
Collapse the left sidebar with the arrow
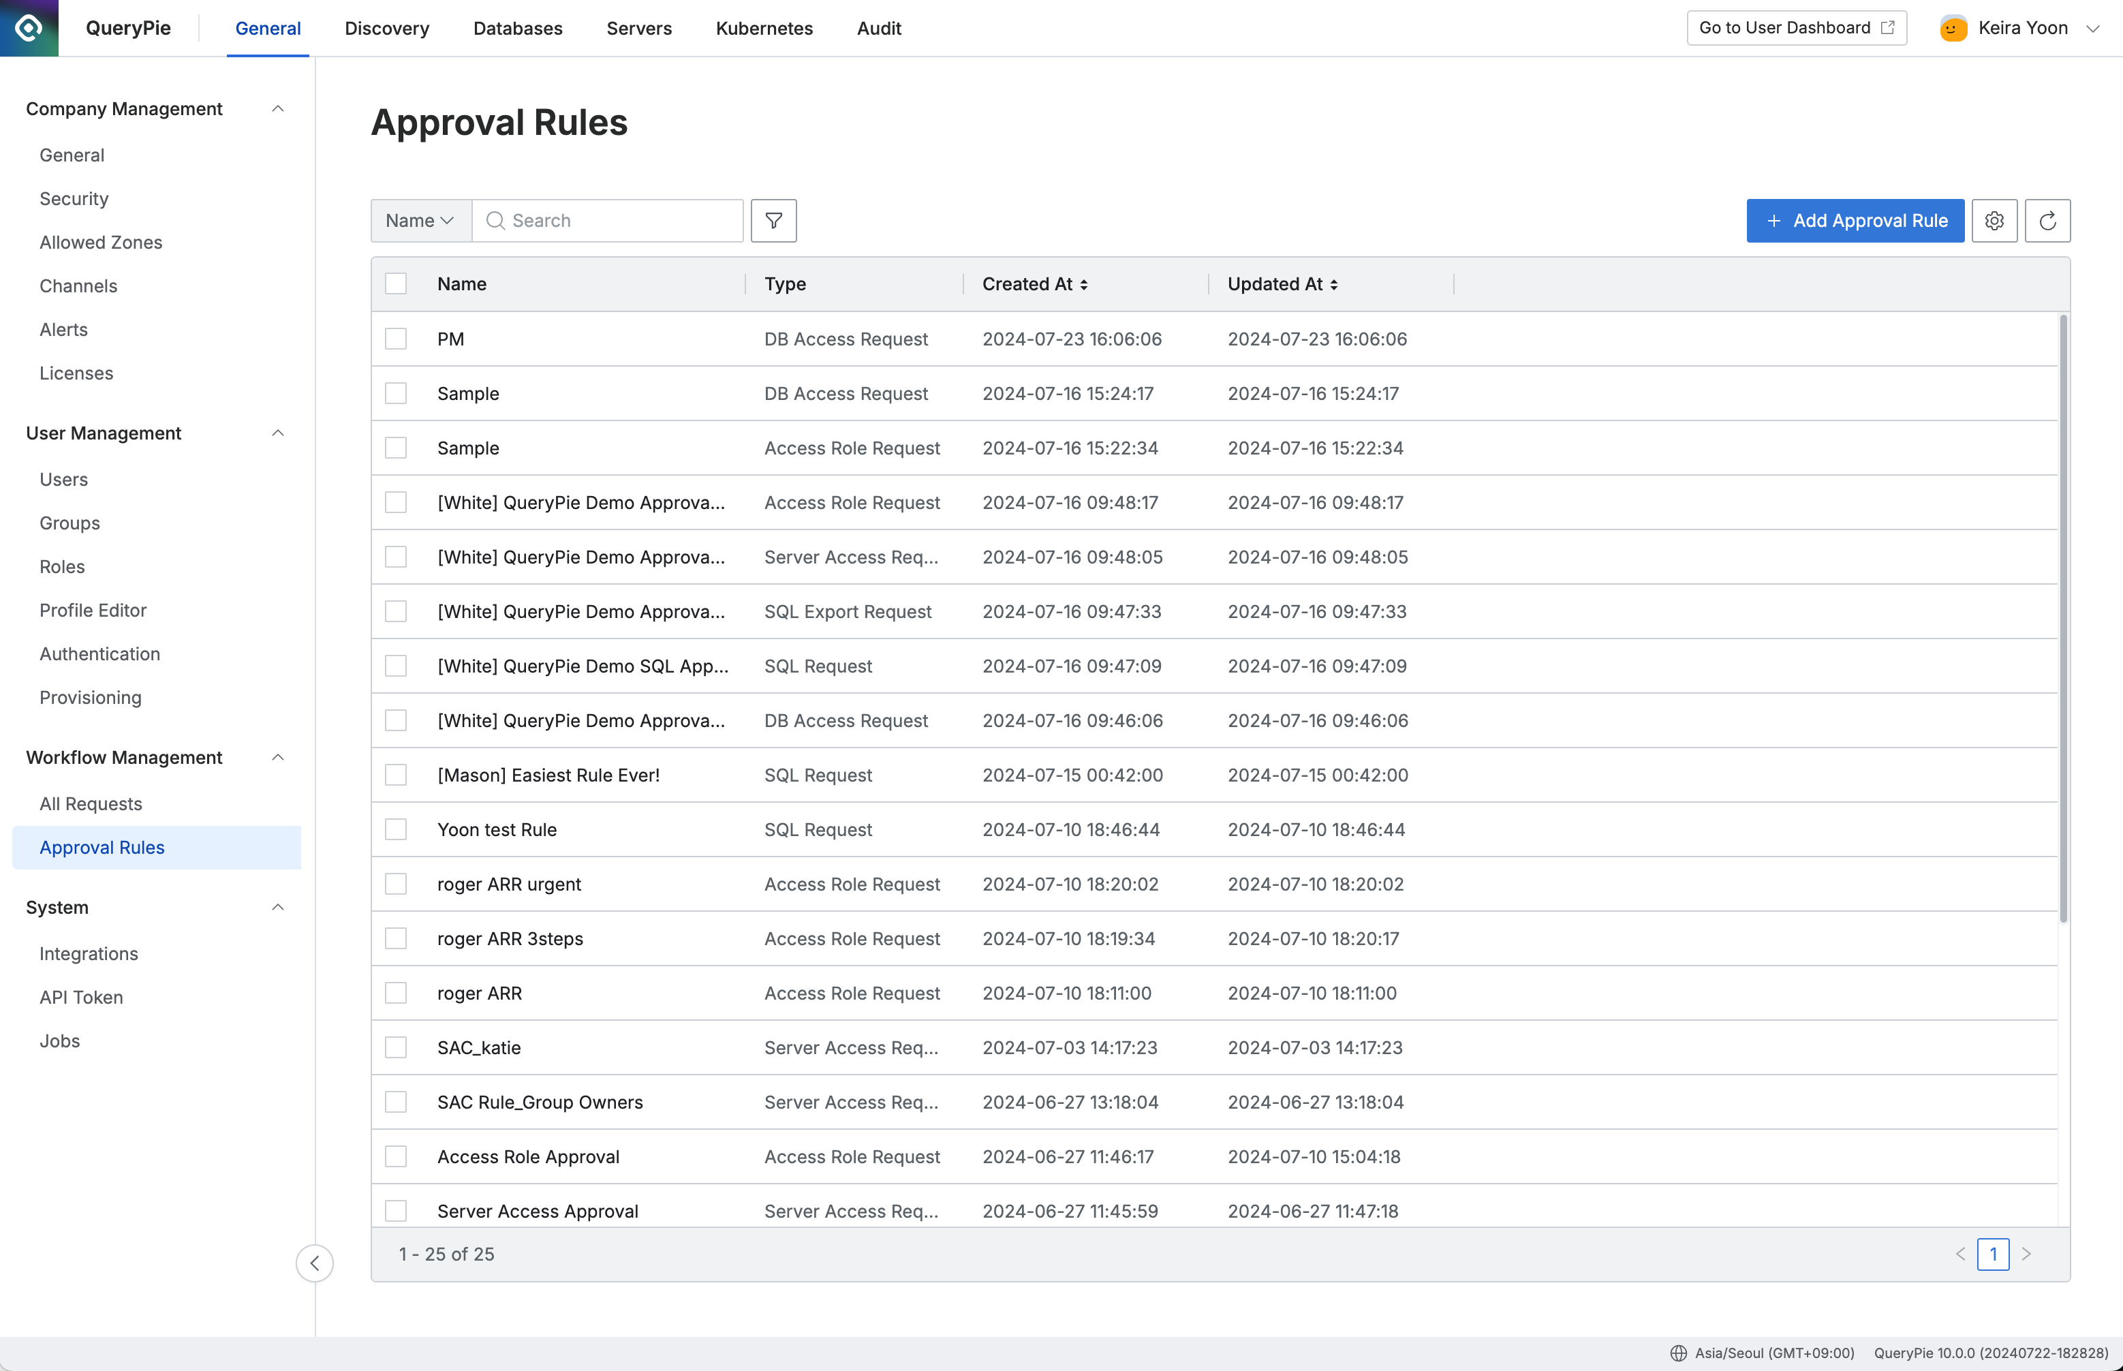click(314, 1263)
